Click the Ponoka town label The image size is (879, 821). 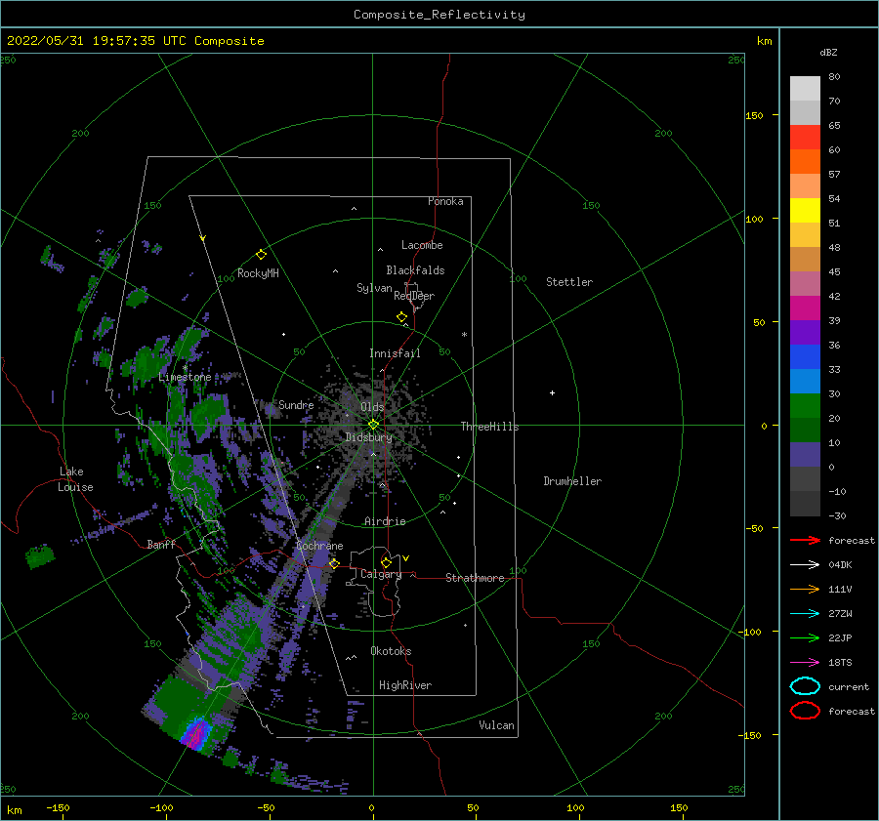point(445,201)
